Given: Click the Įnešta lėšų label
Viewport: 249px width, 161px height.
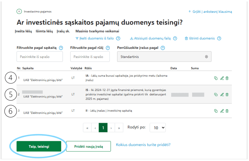Looking at the screenshot, I should pyautogui.click(x=23, y=31).
